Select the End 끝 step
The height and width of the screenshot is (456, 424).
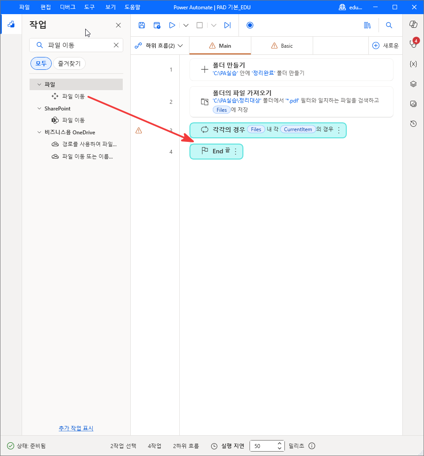pos(216,152)
